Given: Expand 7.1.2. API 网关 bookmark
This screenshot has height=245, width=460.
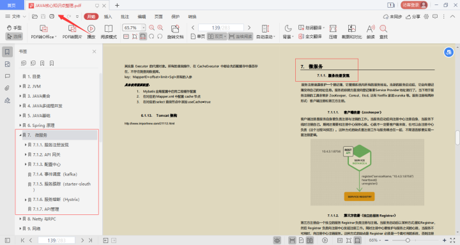Looking at the screenshot, I should click(26, 154).
